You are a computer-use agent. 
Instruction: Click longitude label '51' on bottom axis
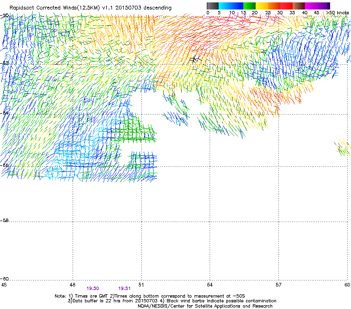(x=141, y=285)
